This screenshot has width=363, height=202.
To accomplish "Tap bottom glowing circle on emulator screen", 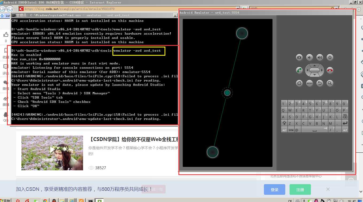I will tap(213, 152).
